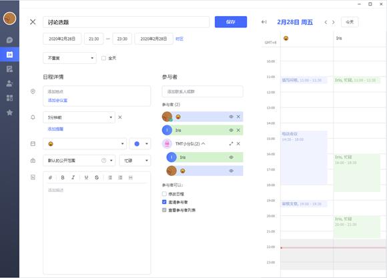Click the location pin icon

33,91
